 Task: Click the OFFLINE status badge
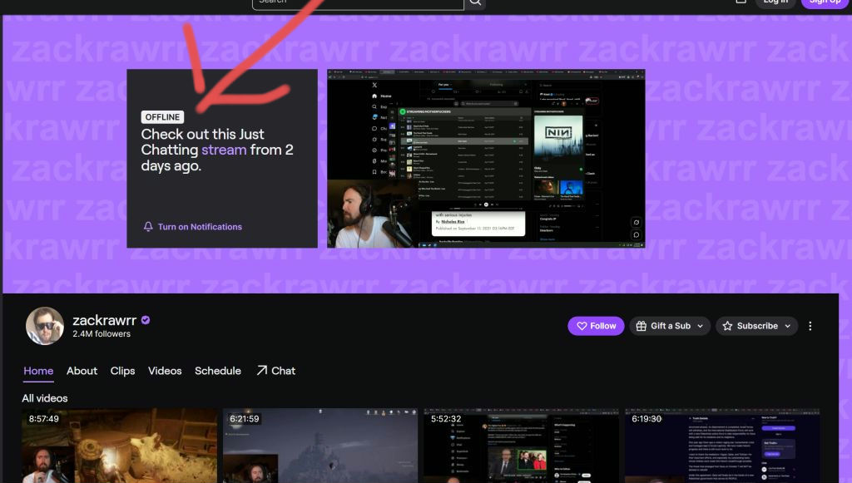(x=162, y=117)
